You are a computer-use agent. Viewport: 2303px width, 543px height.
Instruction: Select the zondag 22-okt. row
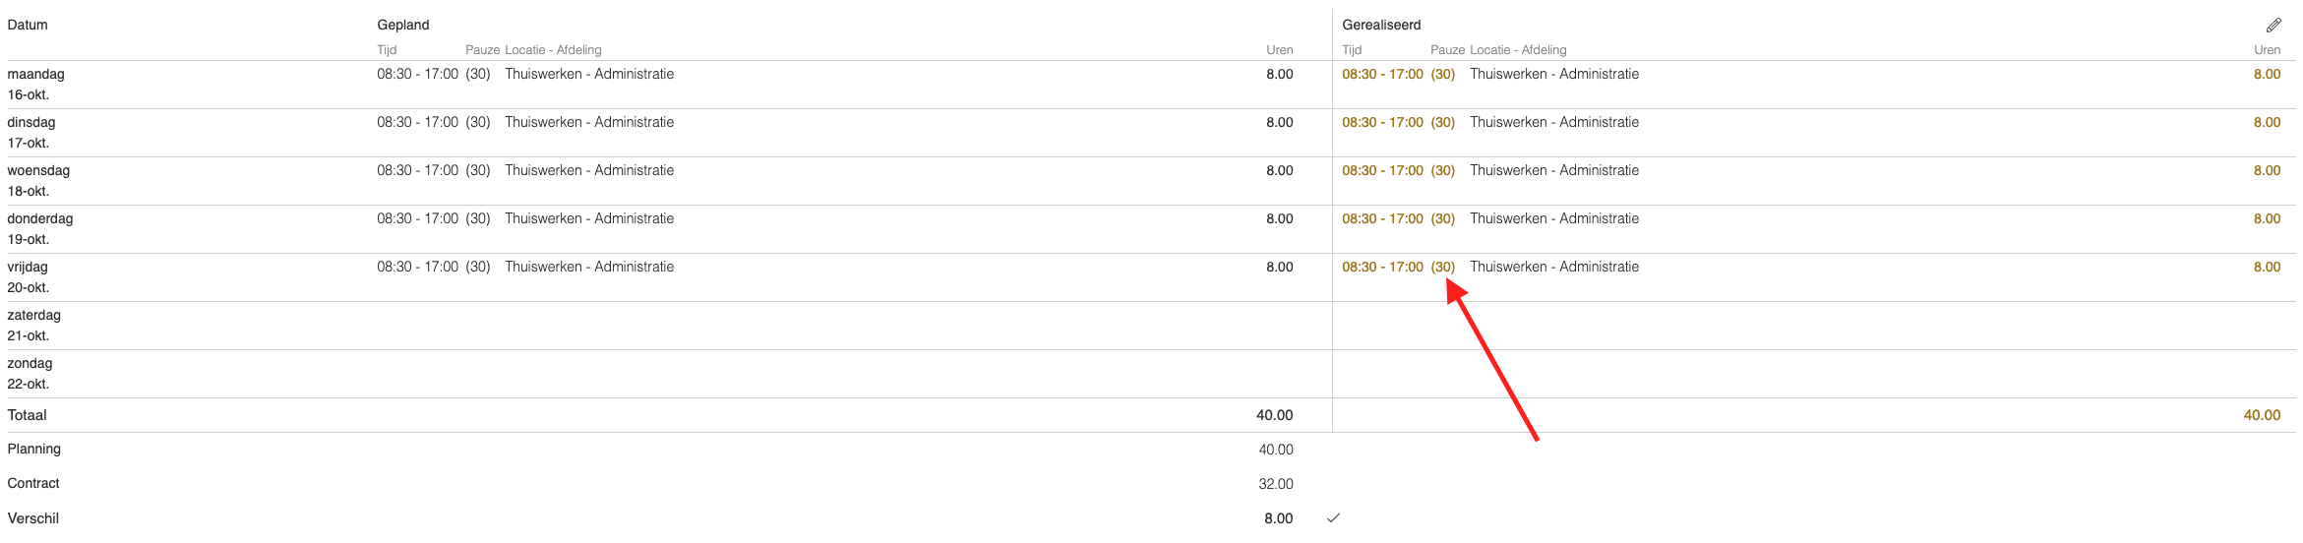tap(1151, 374)
